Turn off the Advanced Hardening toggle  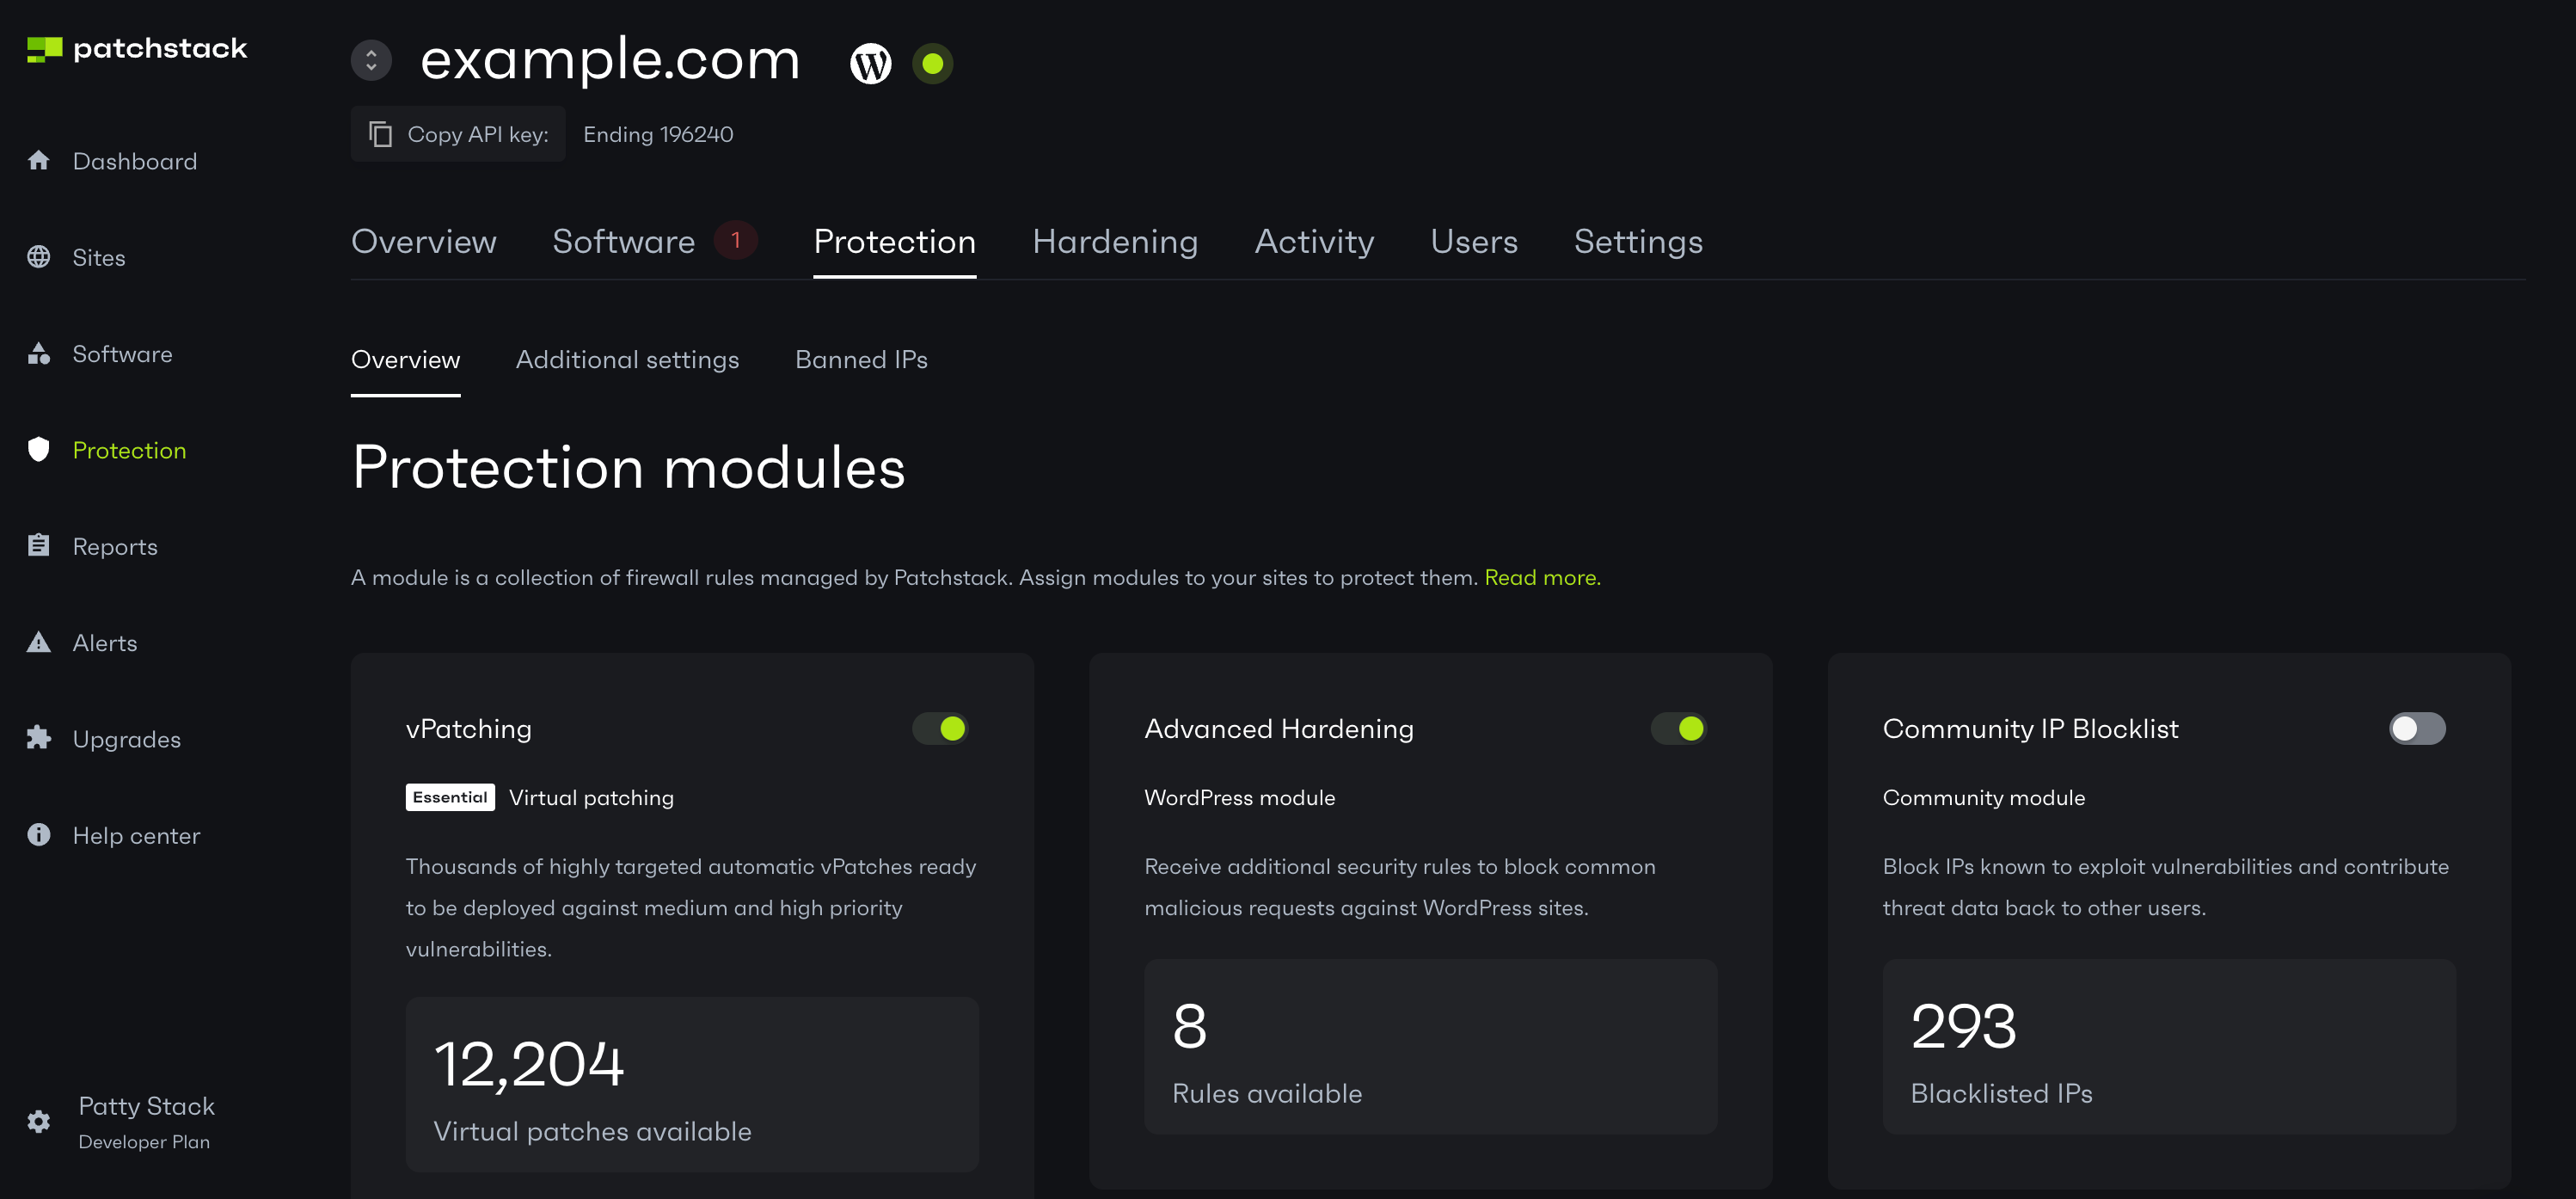(1678, 728)
